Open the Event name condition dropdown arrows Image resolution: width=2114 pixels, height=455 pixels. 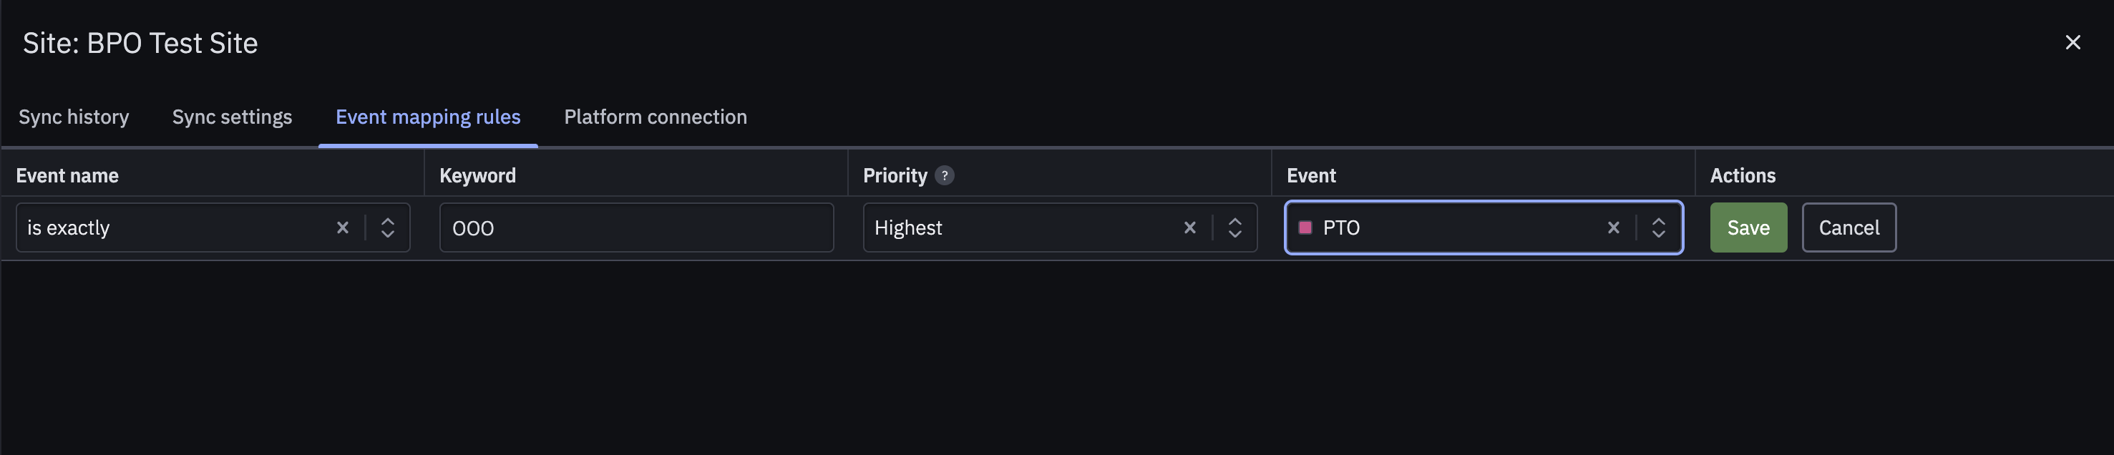388,228
